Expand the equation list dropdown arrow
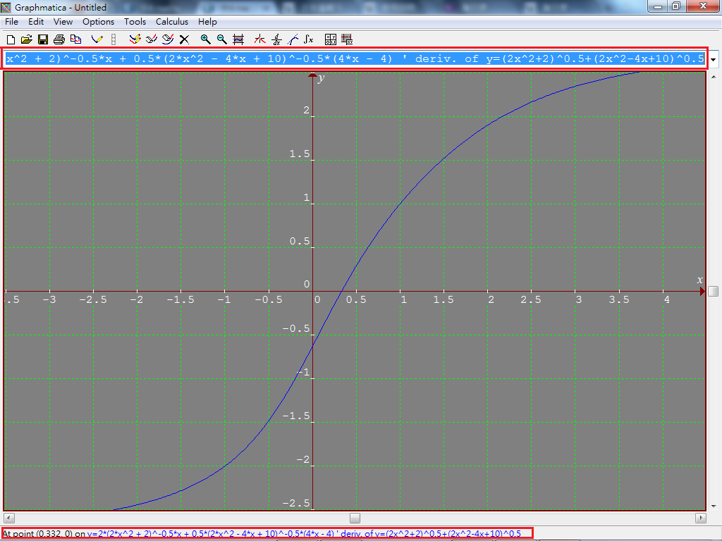This screenshot has height=541, width=722. (714, 60)
